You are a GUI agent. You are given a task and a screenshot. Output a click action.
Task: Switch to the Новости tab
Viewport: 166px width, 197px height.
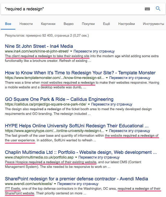click(26, 24)
